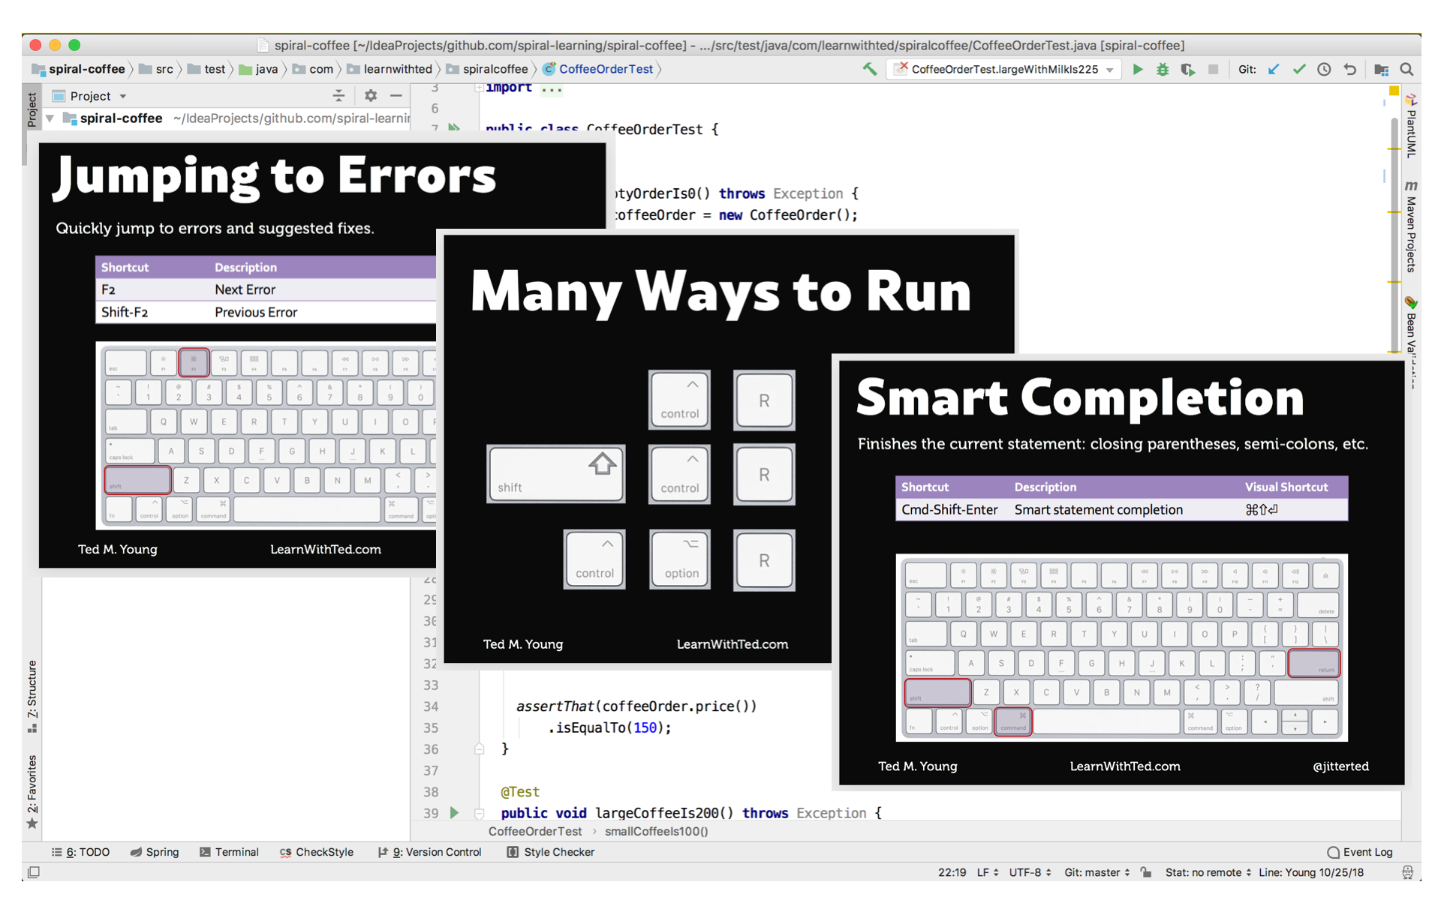Commit changes with the green checkmark
The height and width of the screenshot is (900, 1441).
[1299, 69]
